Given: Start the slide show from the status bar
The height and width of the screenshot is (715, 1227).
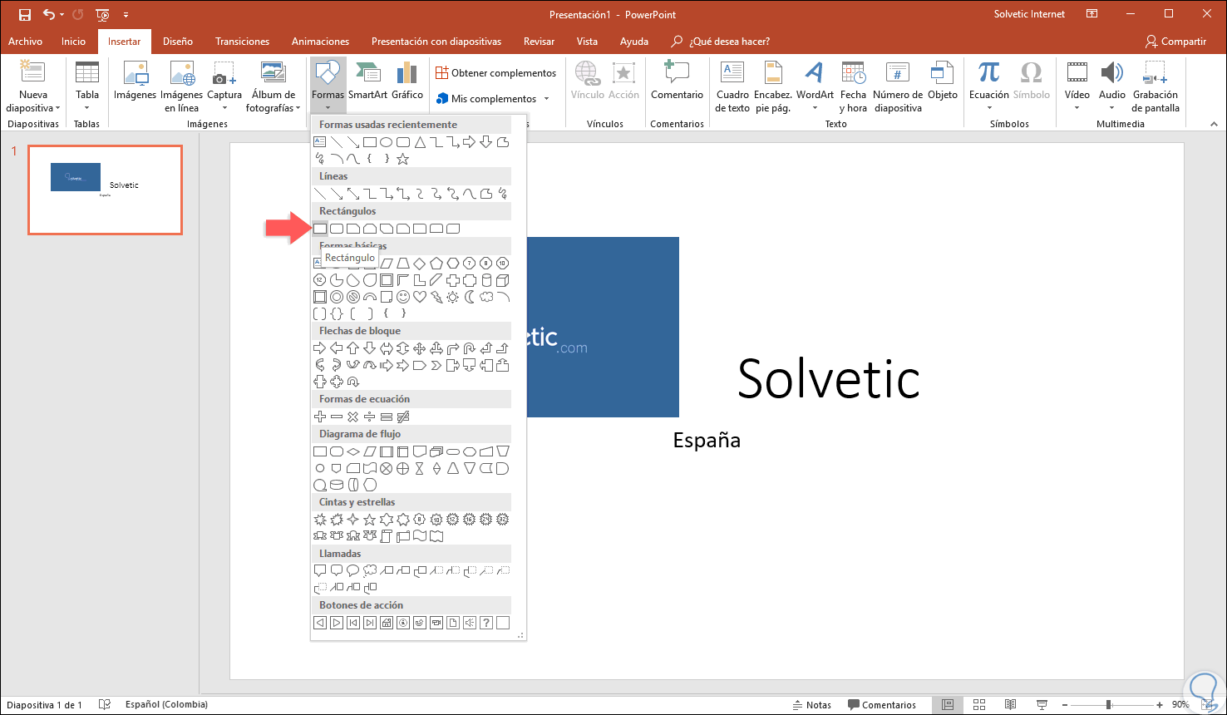Looking at the screenshot, I should (1041, 705).
